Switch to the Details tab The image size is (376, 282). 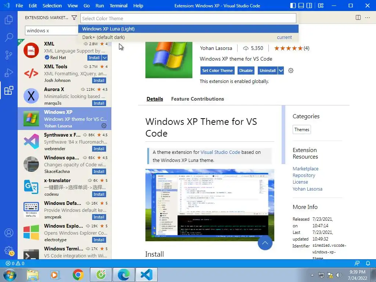[155, 99]
